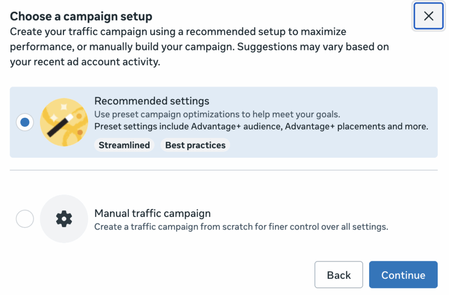Viewport: 449px width, 295px height.
Task: Click the gear icon for manual campaign
Action: coord(64,219)
